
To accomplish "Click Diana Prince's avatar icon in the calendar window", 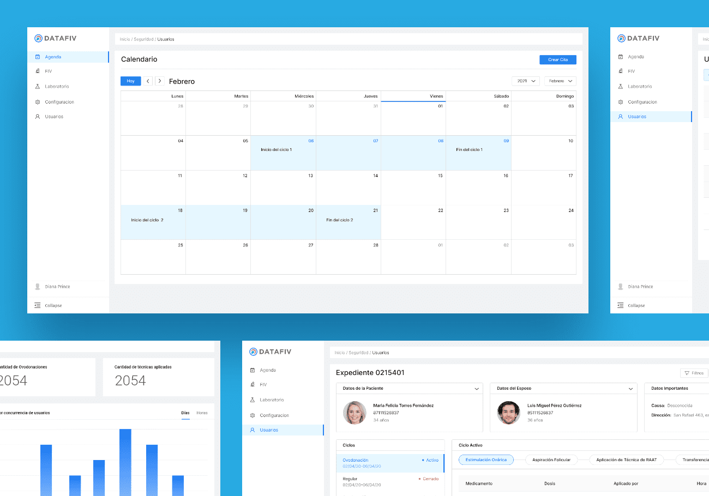I will tap(38, 287).
